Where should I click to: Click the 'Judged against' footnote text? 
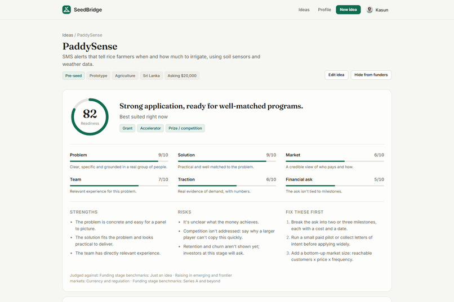tap(151, 278)
